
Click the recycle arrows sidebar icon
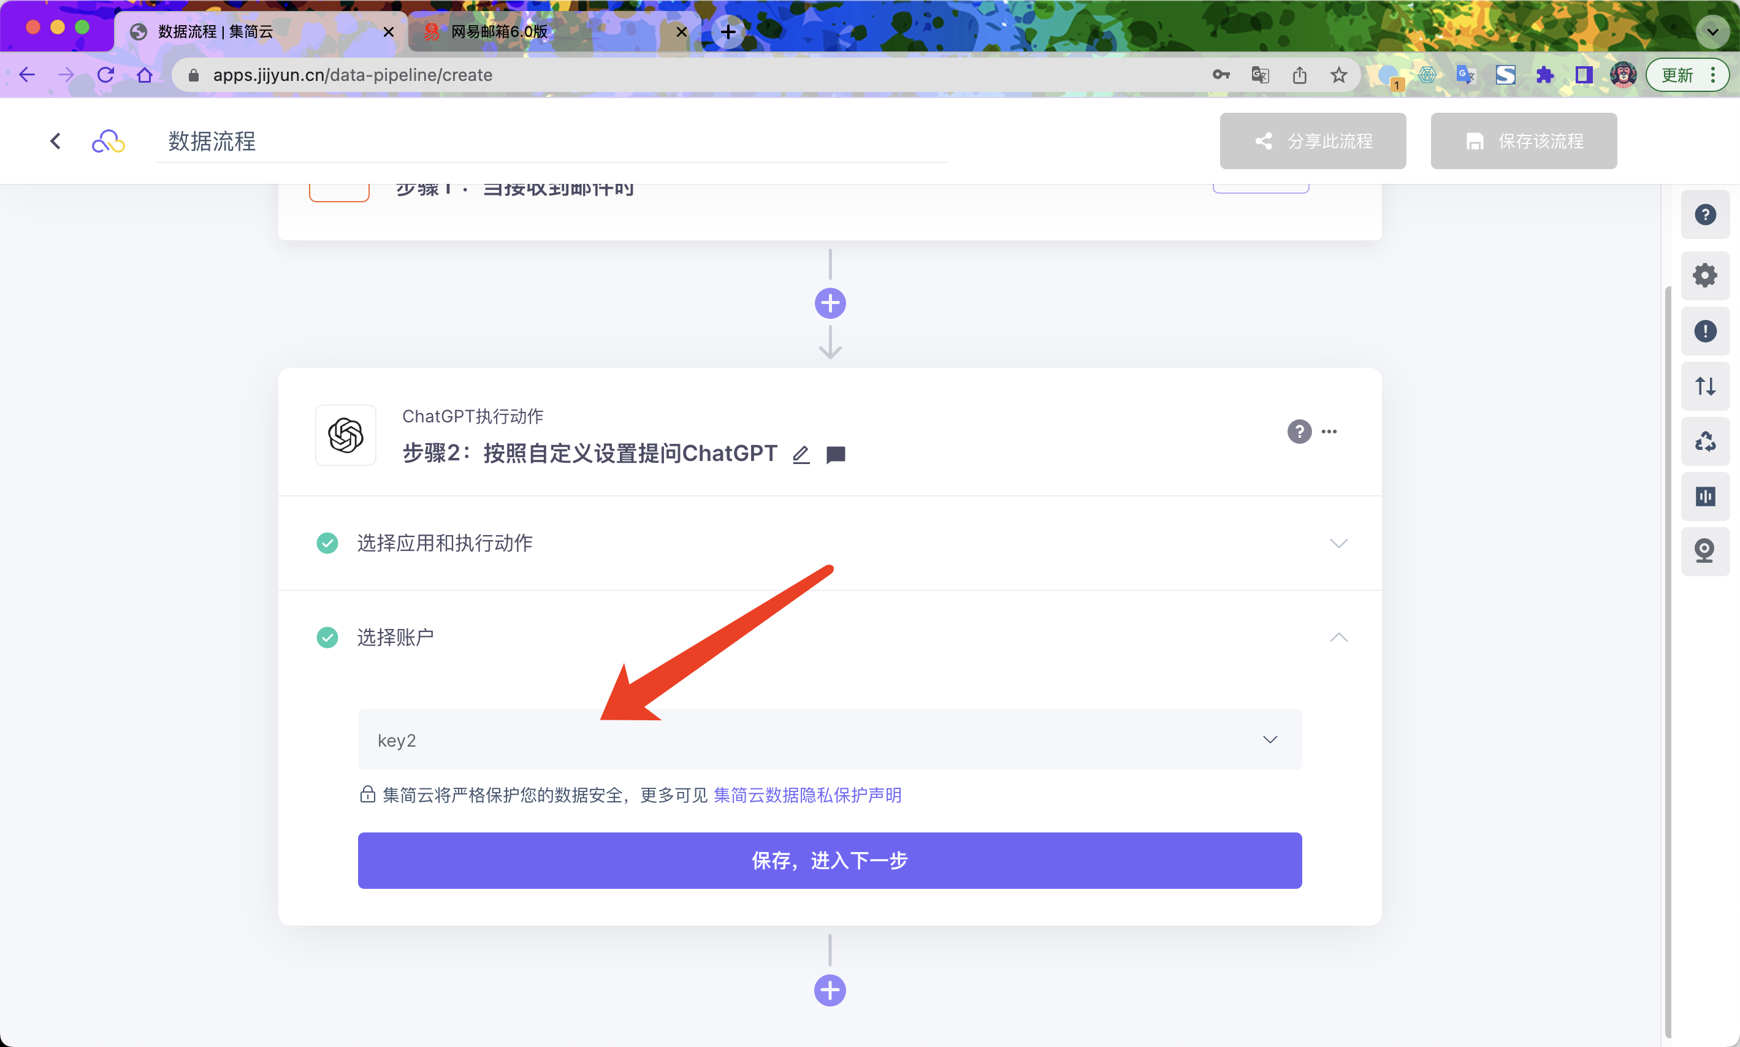point(1704,441)
